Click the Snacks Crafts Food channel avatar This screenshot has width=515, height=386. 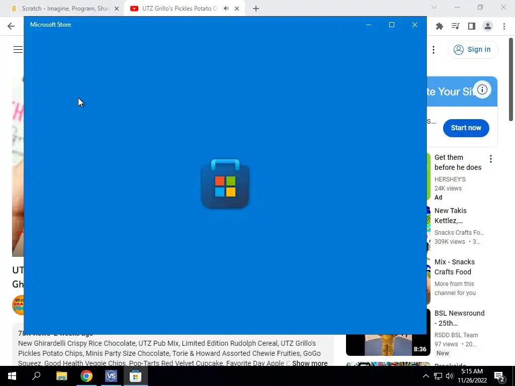tap(18, 305)
